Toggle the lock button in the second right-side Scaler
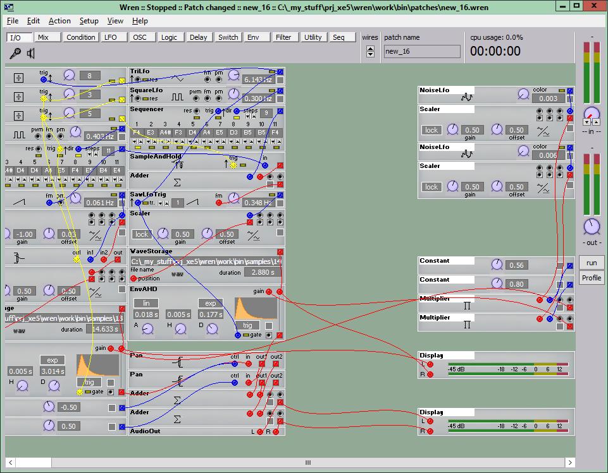The image size is (608, 473). click(431, 187)
